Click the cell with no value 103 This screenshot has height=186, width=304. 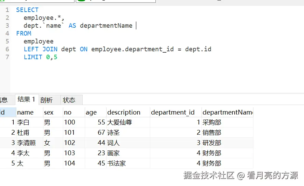pyautogui.click(x=70, y=153)
